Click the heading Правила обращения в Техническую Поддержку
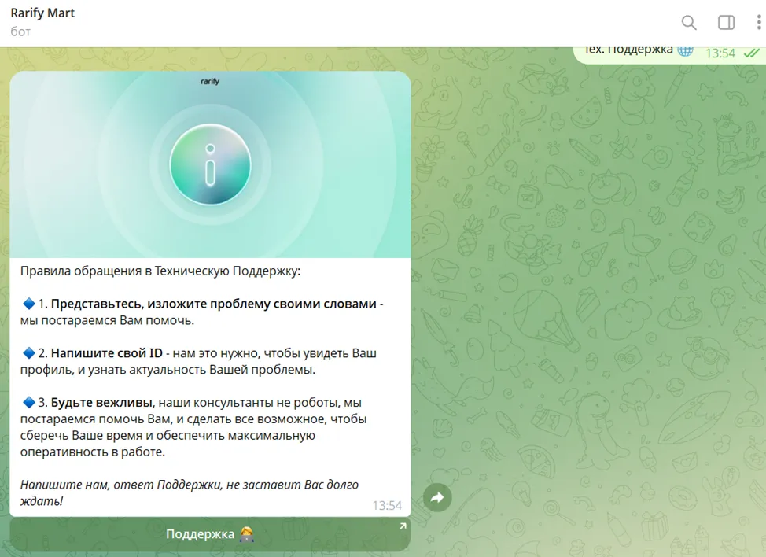766x557 pixels. 160,271
